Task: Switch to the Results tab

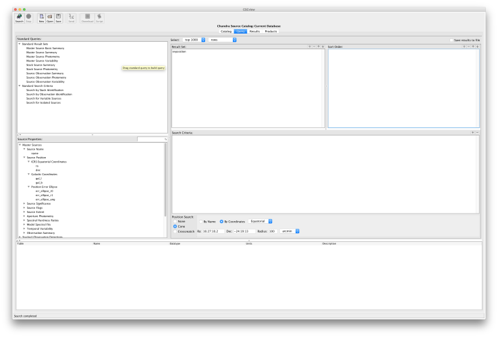Action: pyautogui.click(x=254, y=31)
